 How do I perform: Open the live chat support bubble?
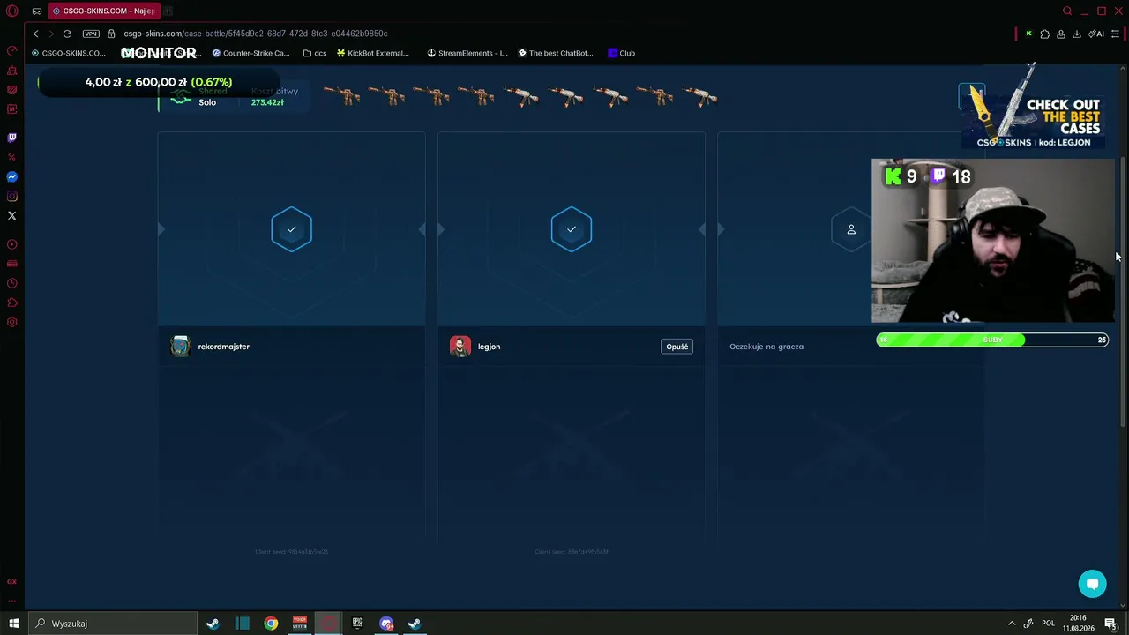coord(1092,584)
